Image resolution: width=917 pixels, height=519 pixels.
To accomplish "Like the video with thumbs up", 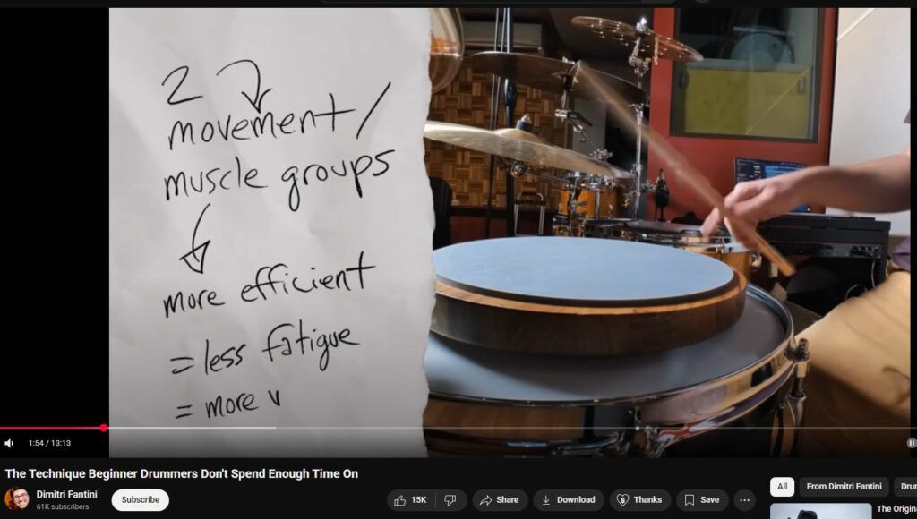I will (410, 500).
